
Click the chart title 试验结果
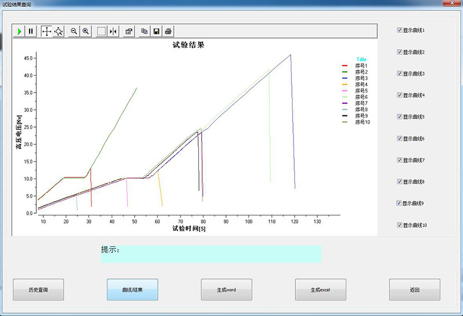pos(188,45)
